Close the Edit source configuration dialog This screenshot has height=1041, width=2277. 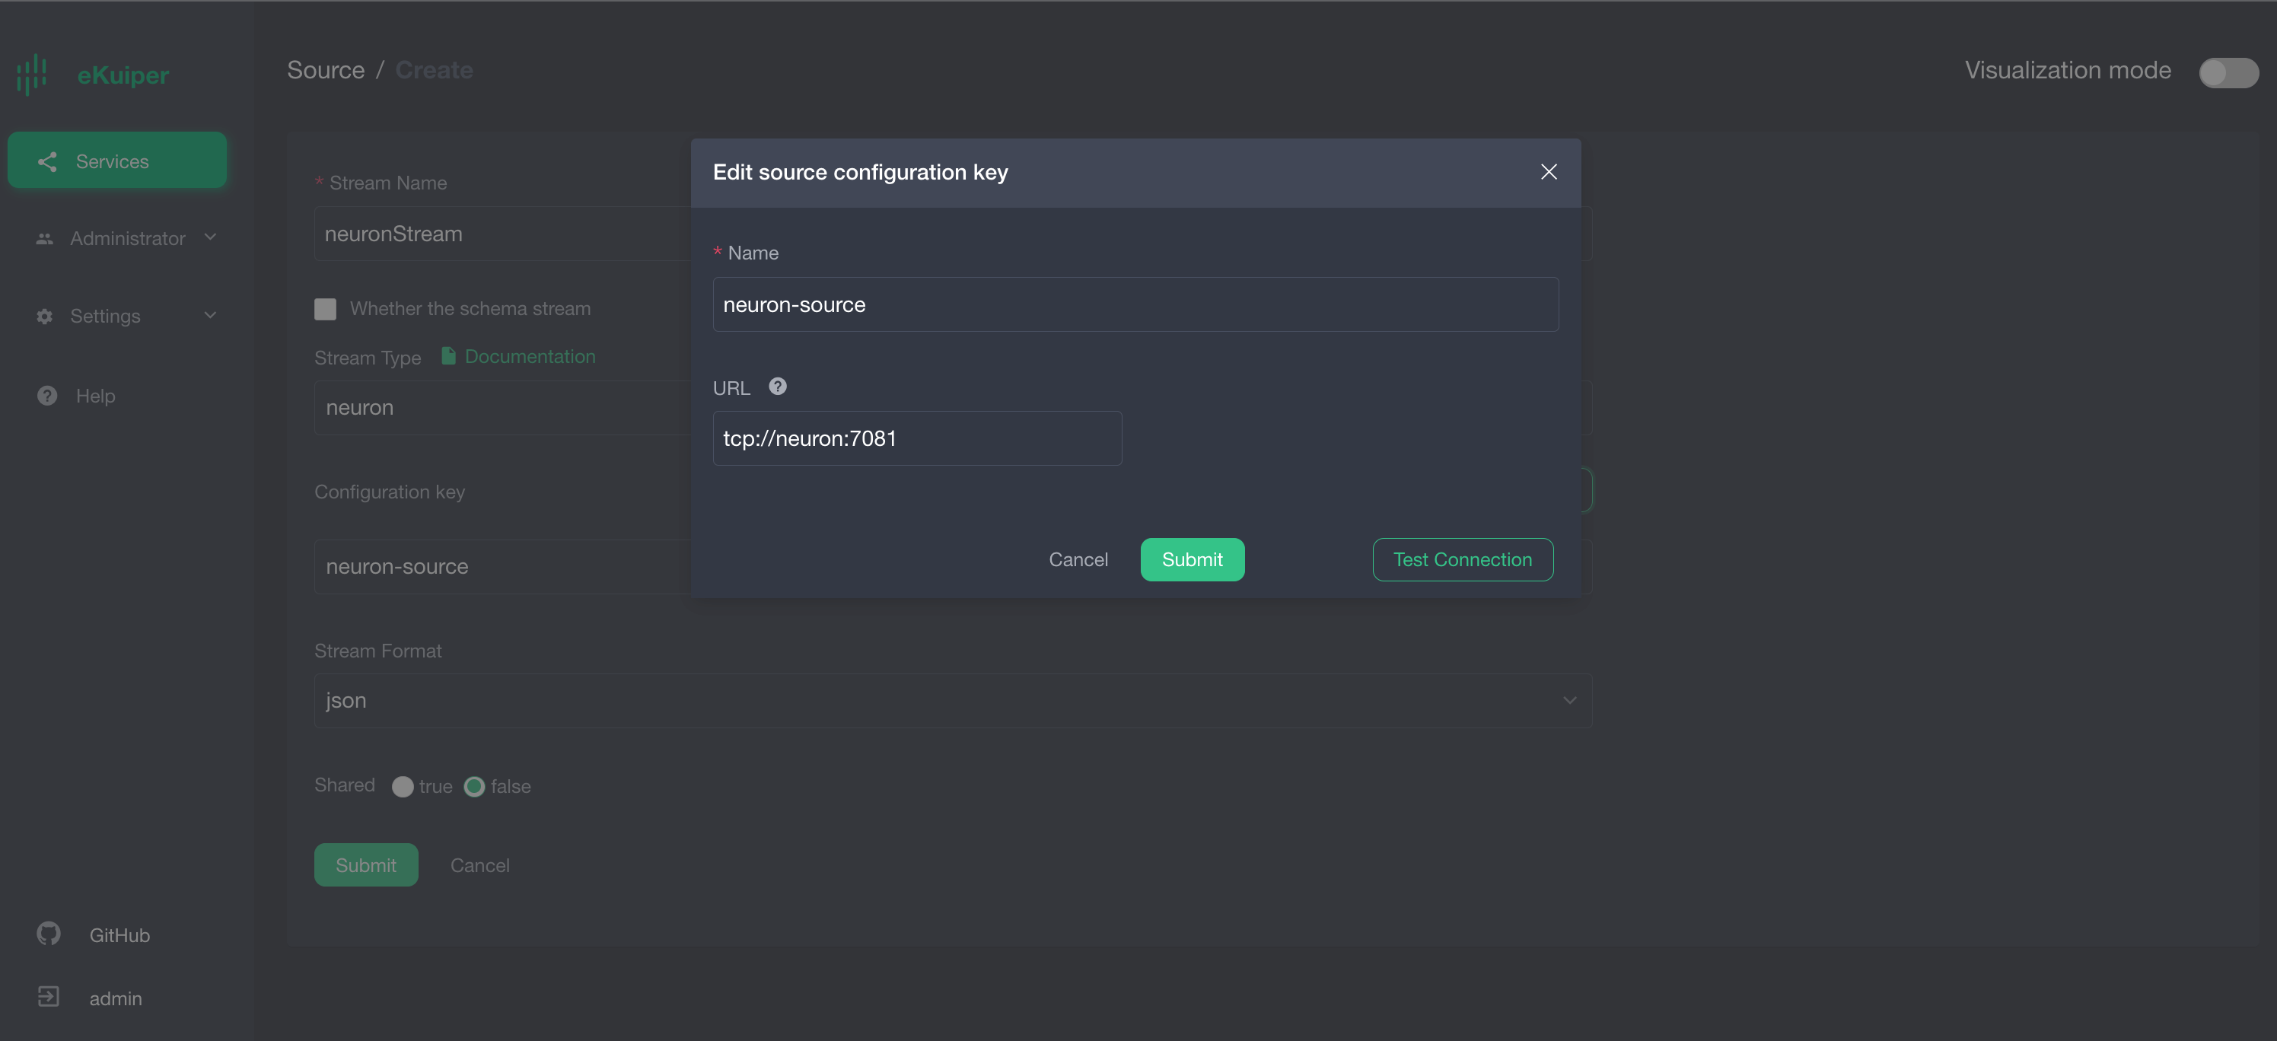[1549, 171]
